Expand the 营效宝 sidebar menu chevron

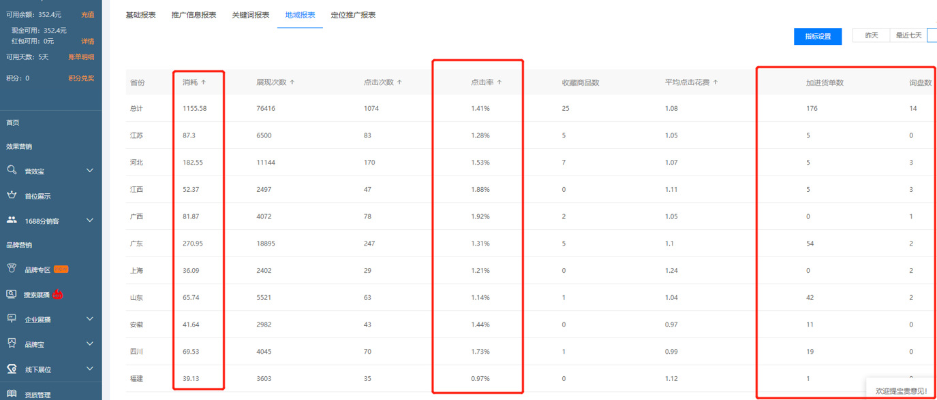(x=90, y=171)
